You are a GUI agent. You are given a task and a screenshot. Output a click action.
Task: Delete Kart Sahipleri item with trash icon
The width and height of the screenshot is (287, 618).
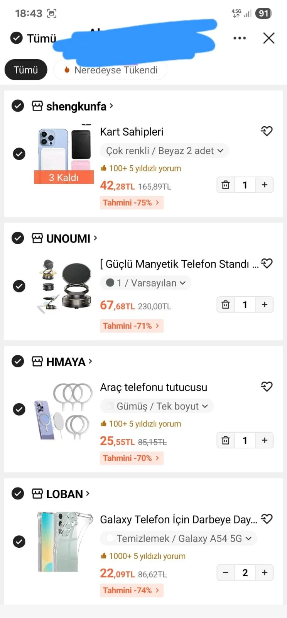click(226, 185)
